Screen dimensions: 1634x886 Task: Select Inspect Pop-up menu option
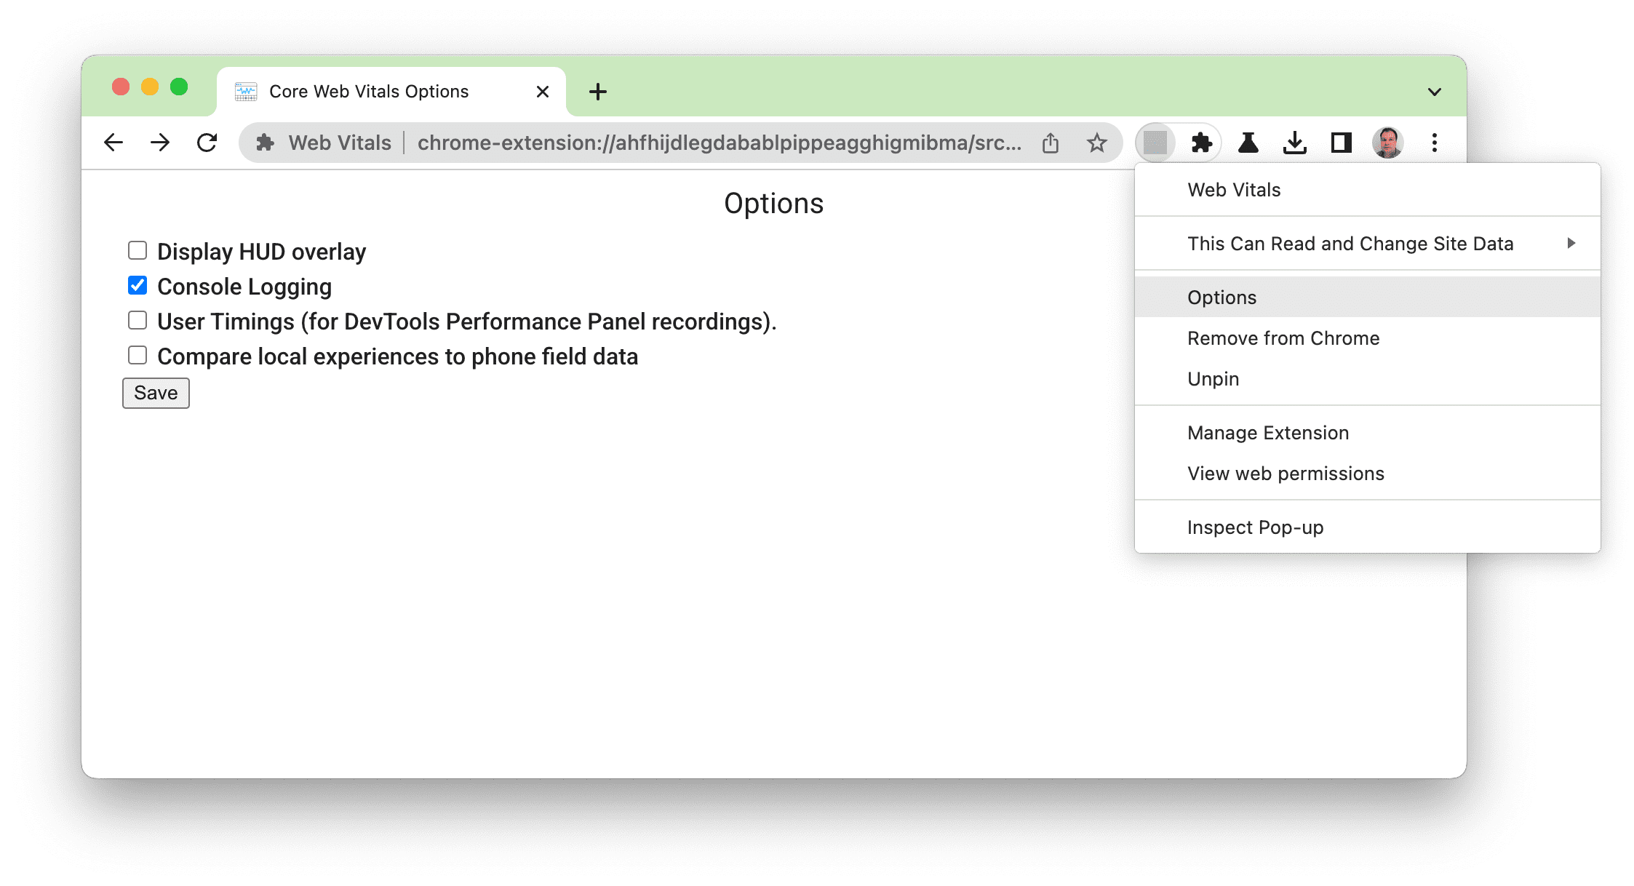click(x=1256, y=527)
